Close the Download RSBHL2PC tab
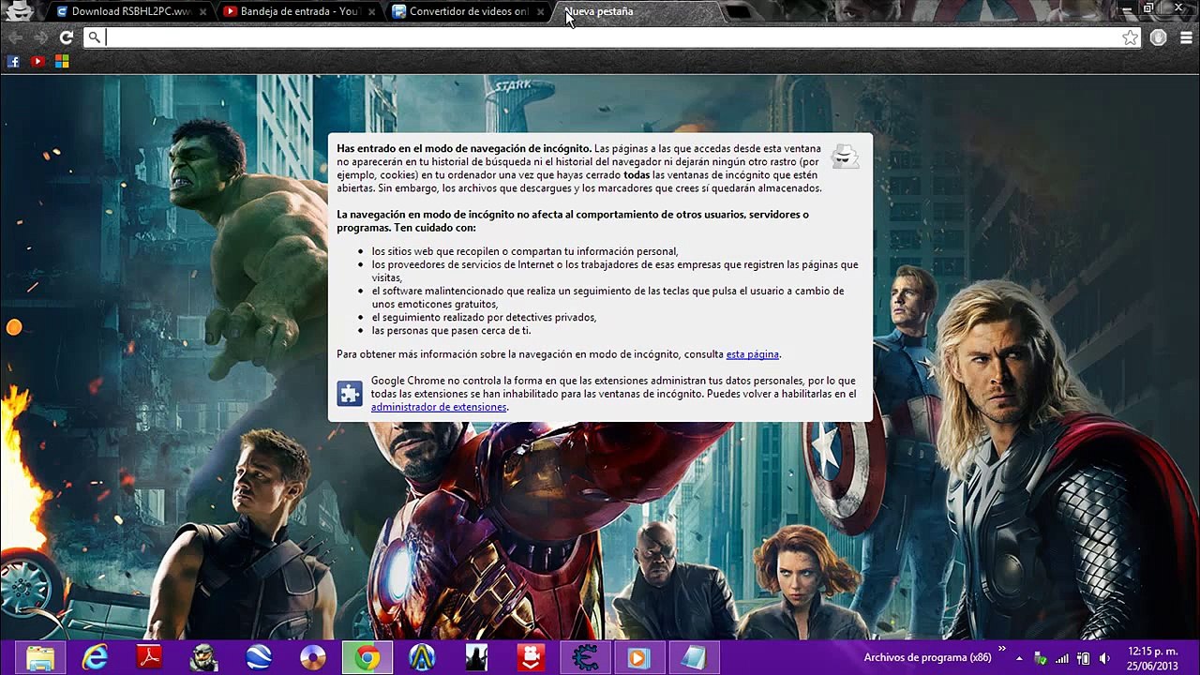1200x675 pixels. [202, 11]
